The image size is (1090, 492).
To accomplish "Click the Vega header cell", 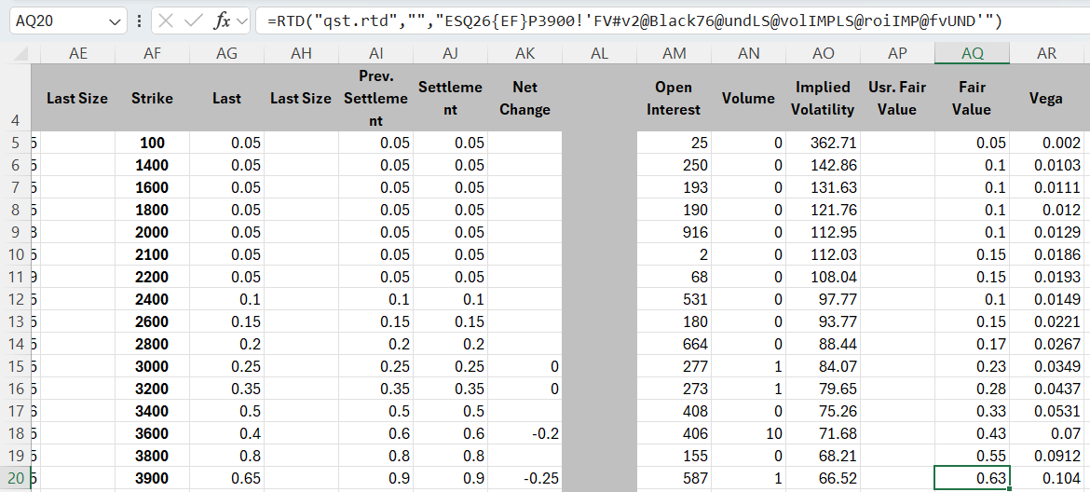I will pos(1046,98).
